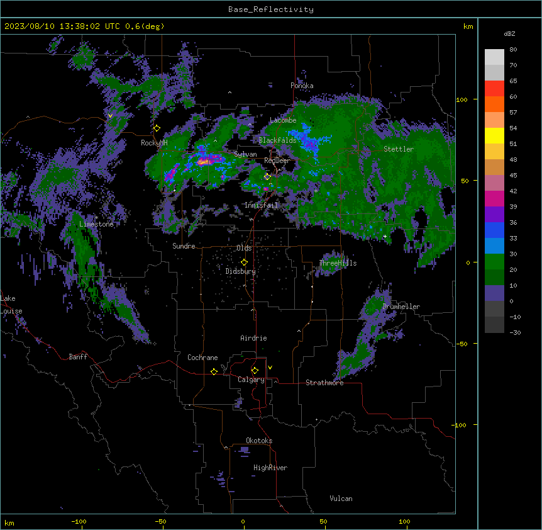
Task: Click the yellow diamond marker above RockyMH
Action: click(157, 128)
